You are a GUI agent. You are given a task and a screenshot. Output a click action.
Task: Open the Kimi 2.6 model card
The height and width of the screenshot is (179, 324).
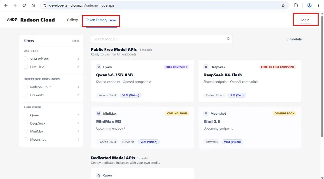tap(250, 127)
